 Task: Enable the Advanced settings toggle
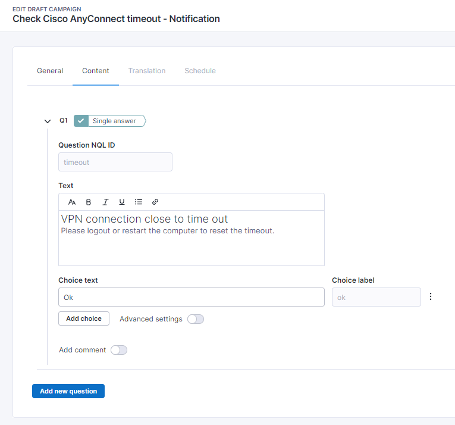196,319
